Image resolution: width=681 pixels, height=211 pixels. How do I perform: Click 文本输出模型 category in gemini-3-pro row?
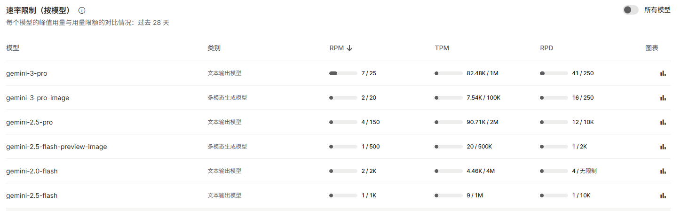[x=224, y=73]
